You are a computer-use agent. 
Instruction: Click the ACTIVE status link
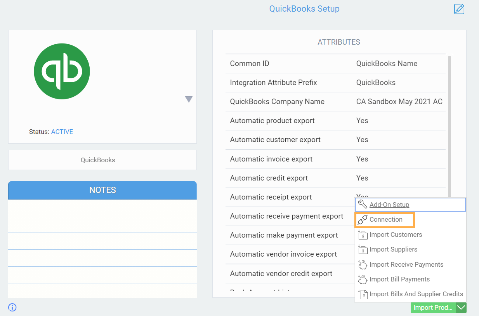(x=62, y=132)
